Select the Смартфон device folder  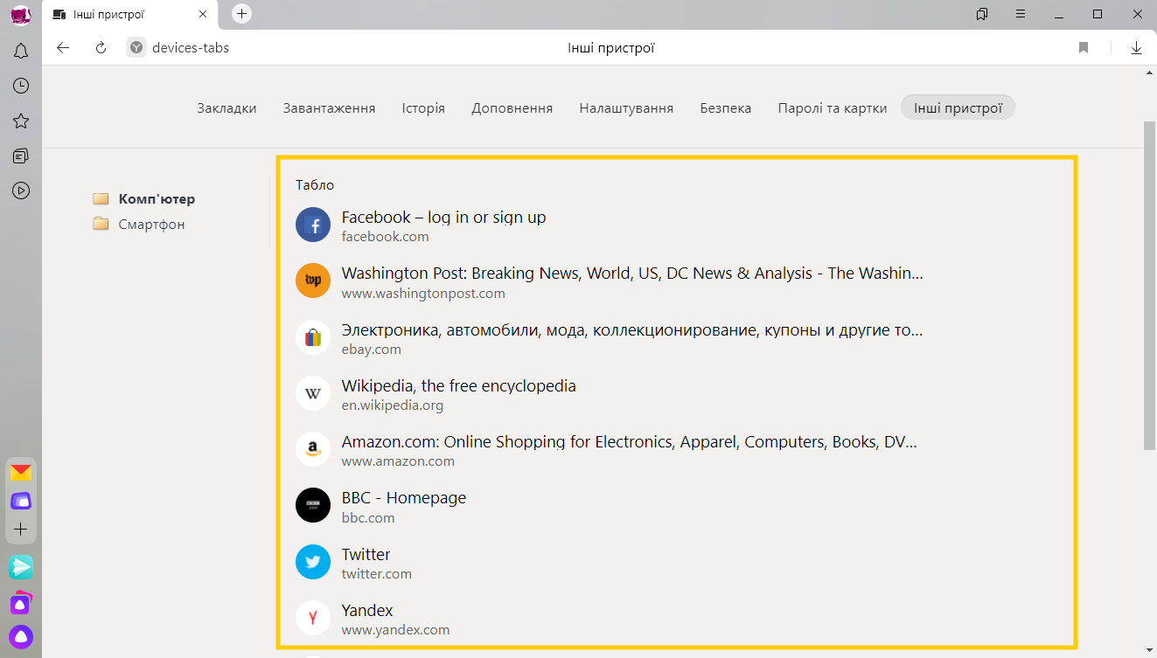(139, 225)
